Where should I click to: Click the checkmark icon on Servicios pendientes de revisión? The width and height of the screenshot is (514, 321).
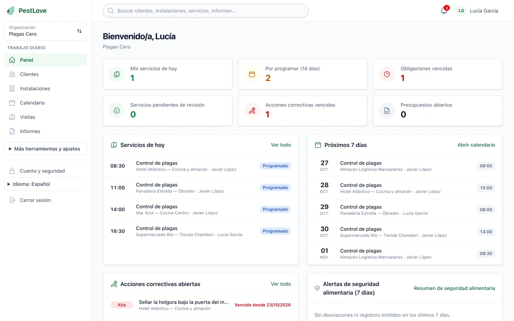click(x=117, y=110)
